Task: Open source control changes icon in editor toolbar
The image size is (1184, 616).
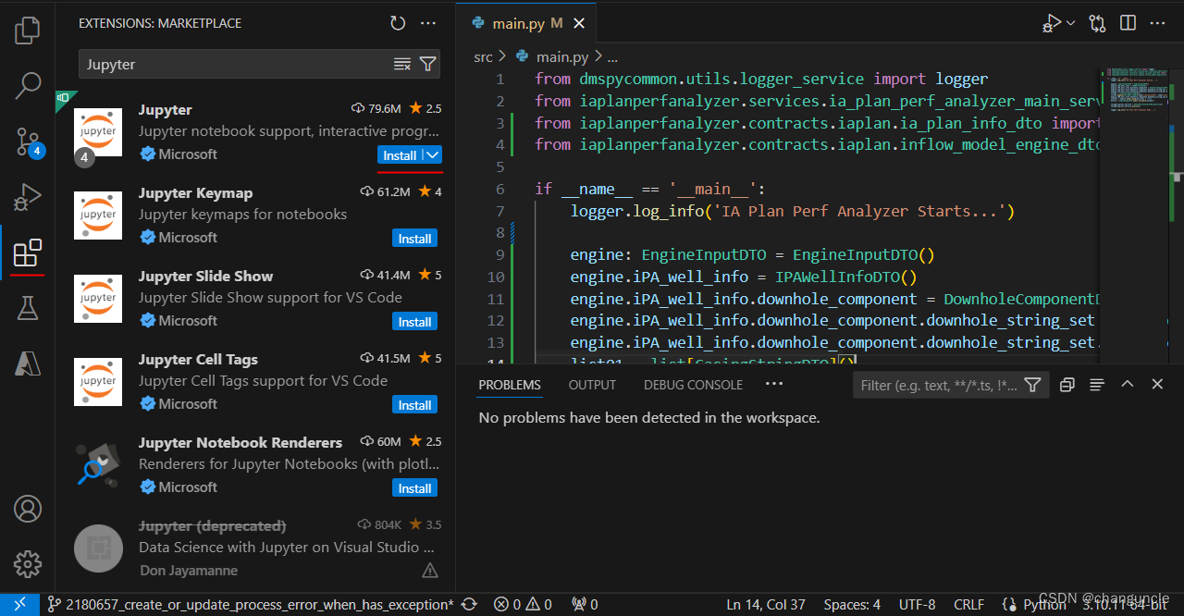Action: tap(1098, 22)
